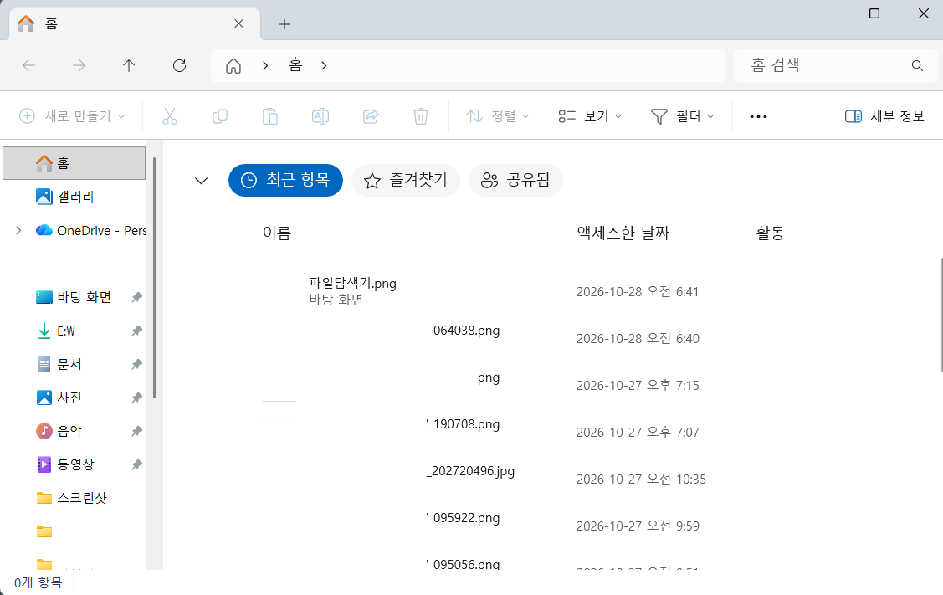The height and width of the screenshot is (595, 943).
Task: Open 동영상 folder in sidebar
Action: (65, 464)
